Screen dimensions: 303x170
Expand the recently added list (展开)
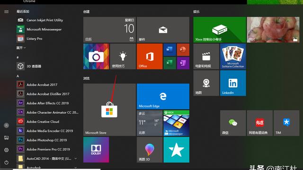coord(21,48)
